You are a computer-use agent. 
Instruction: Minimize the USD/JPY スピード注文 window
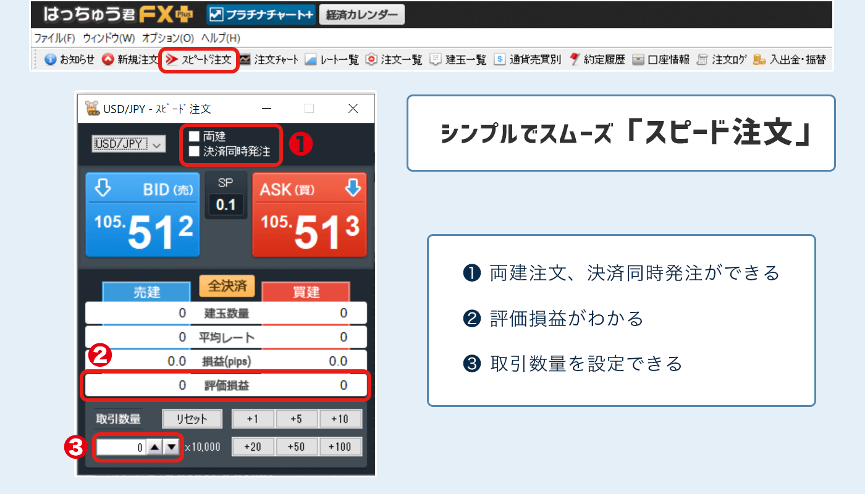pos(267,109)
